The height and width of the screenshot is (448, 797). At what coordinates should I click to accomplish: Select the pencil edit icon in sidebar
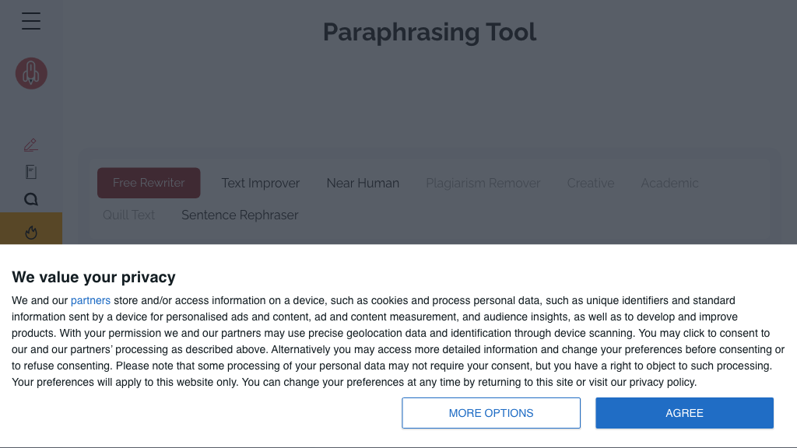click(x=31, y=145)
